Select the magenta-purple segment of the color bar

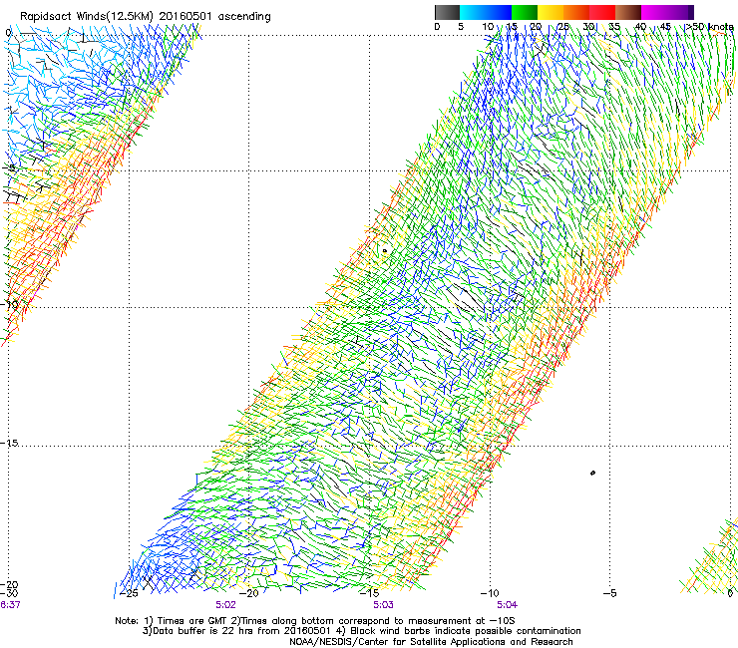pyautogui.click(x=667, y=12)
